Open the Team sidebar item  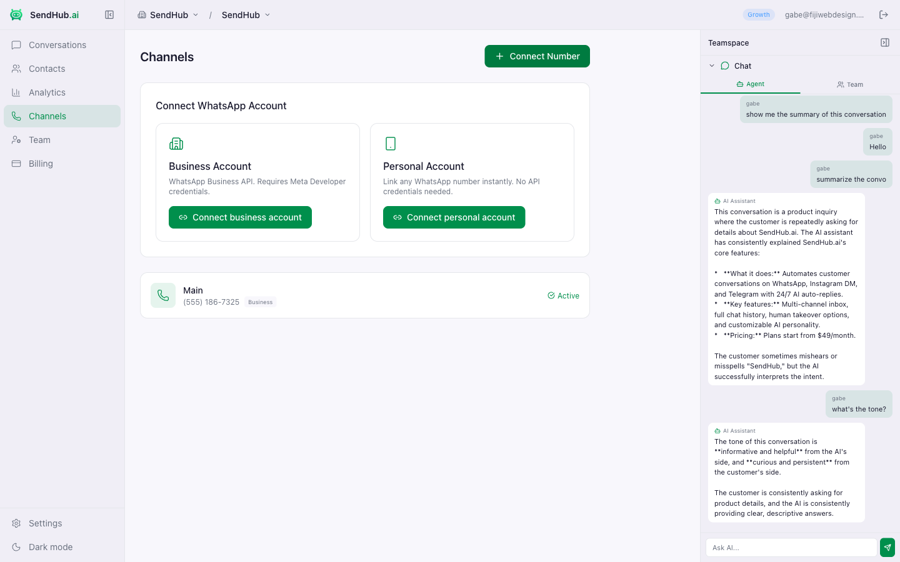(62, 140)
